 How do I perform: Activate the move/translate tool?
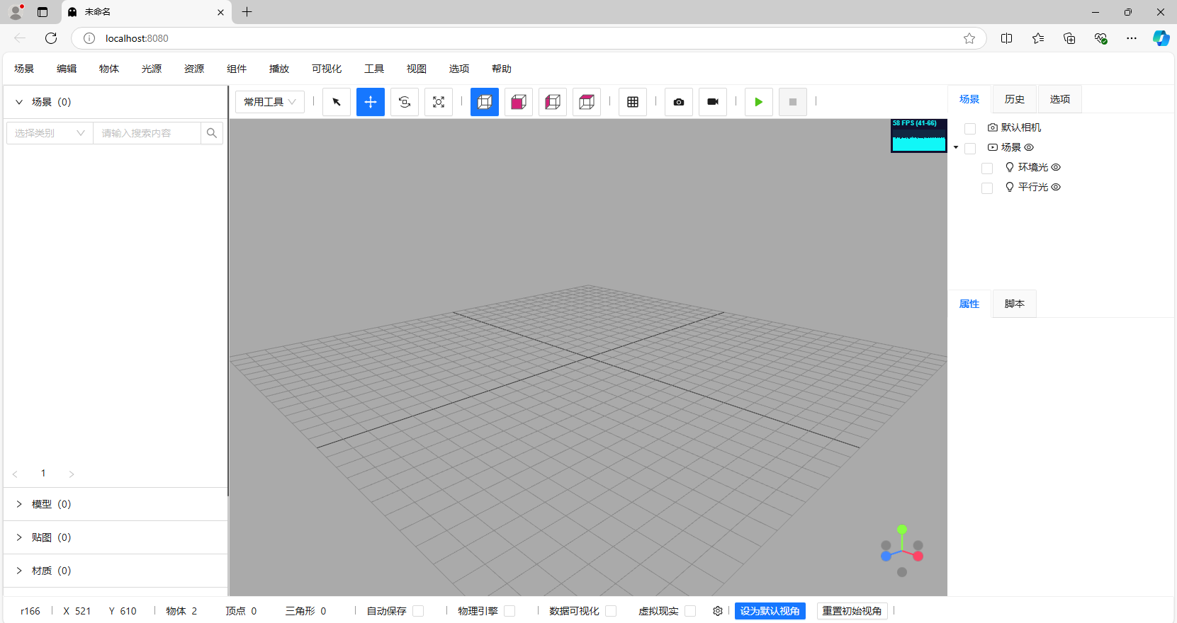click(371, 102)
